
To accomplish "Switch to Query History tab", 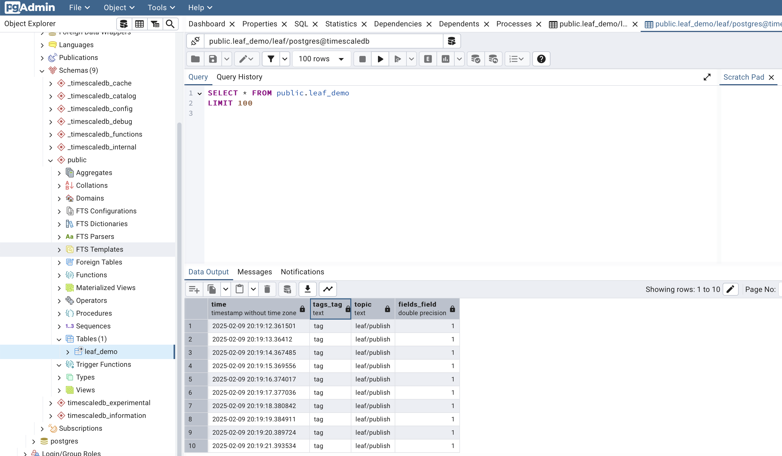I will click(239, 77).
